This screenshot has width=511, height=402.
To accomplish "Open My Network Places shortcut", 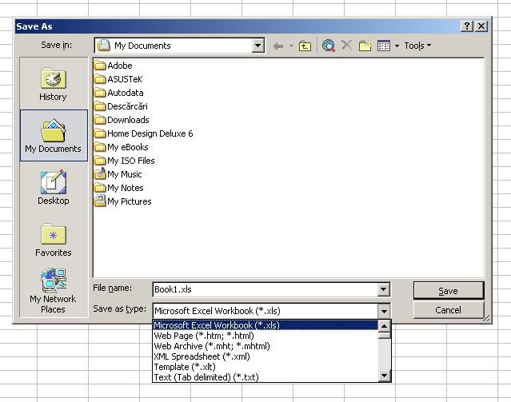I will point(53,292).
